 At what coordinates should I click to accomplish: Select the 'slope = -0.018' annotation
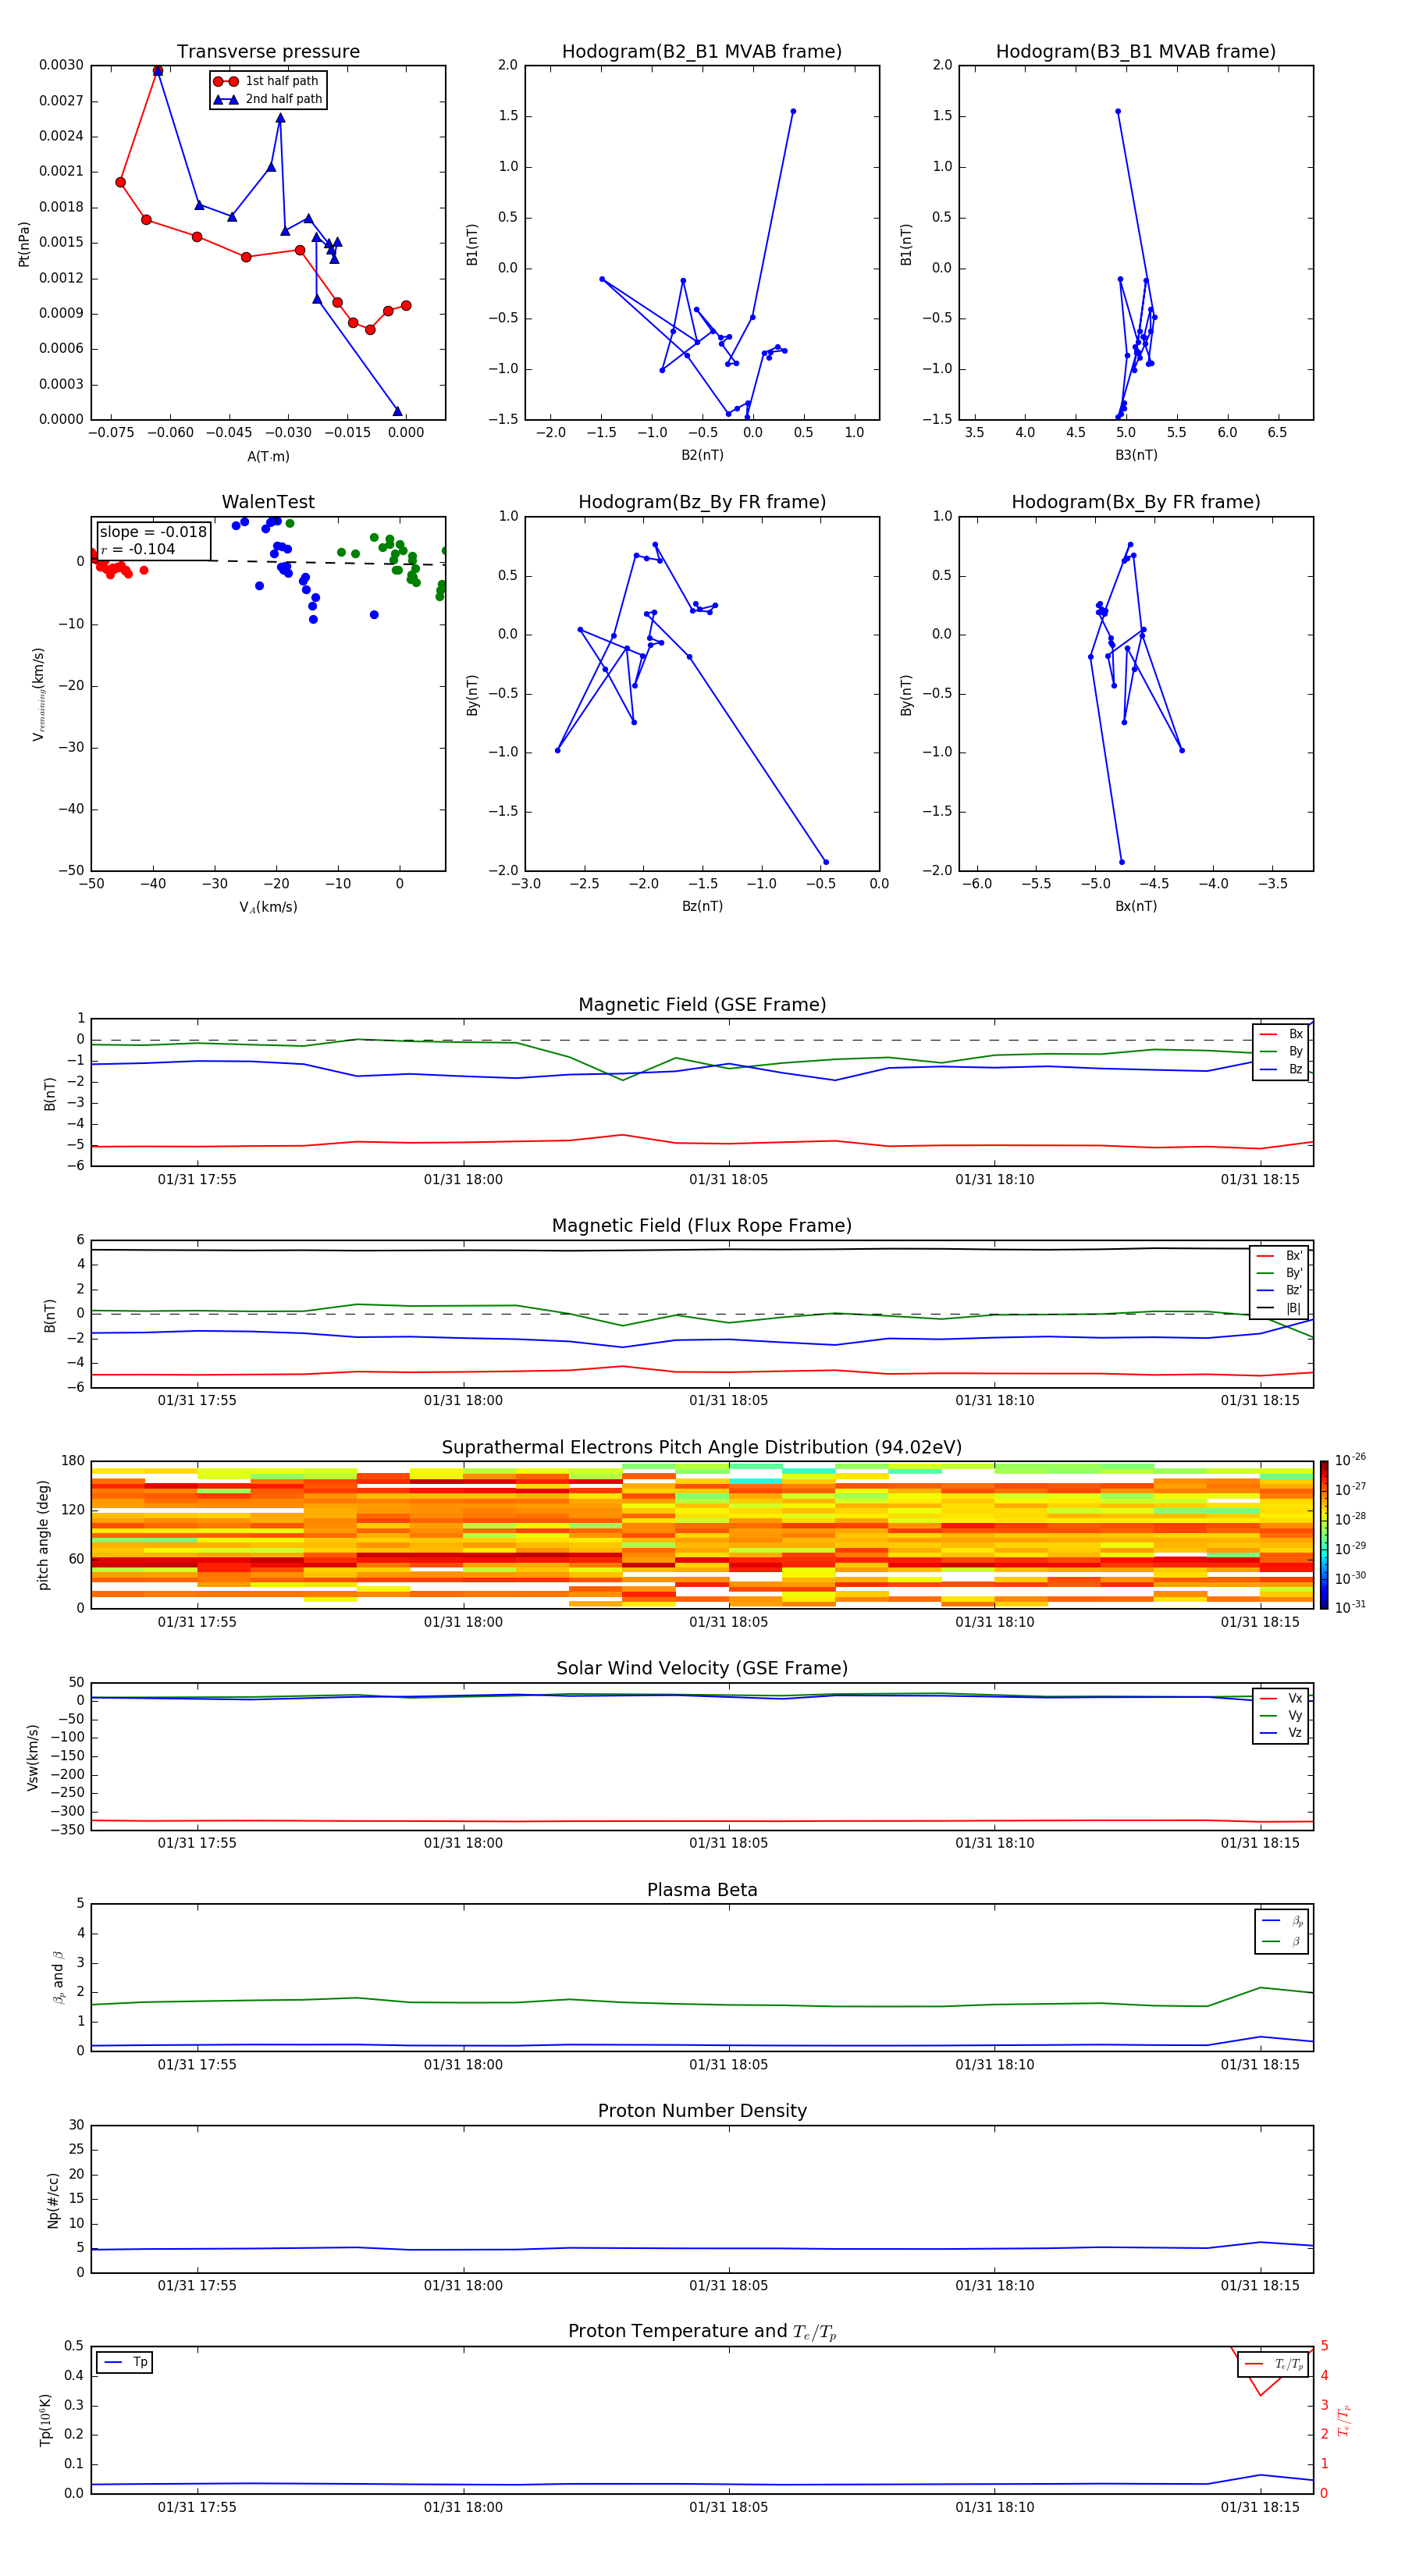tap(153, 532)
